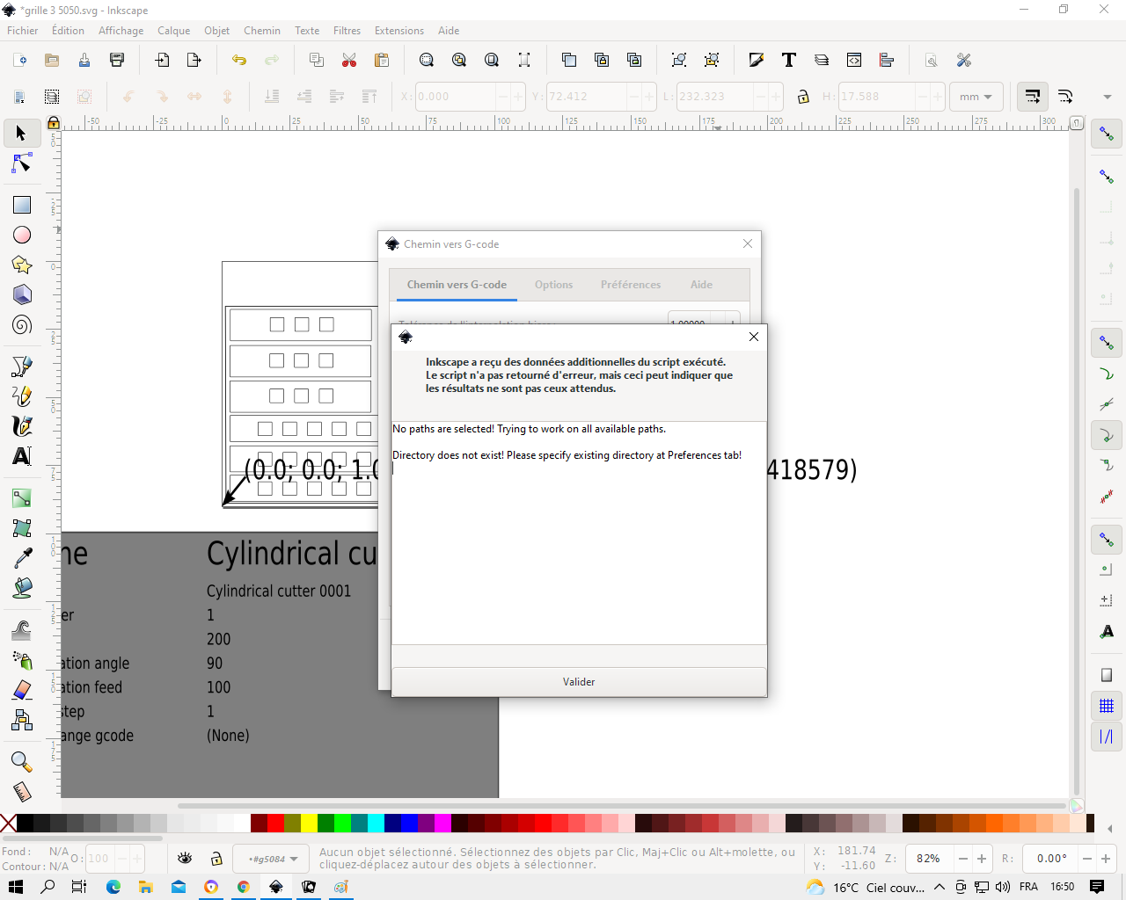1126x900 pixels.
Task: Toggle the width/height lock
Action: [803, 97]
